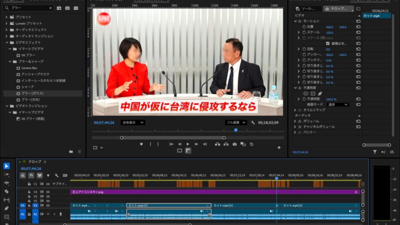Open monitor settings wrench icon
This screenshot has height=225, width=400.
[253, 122]
